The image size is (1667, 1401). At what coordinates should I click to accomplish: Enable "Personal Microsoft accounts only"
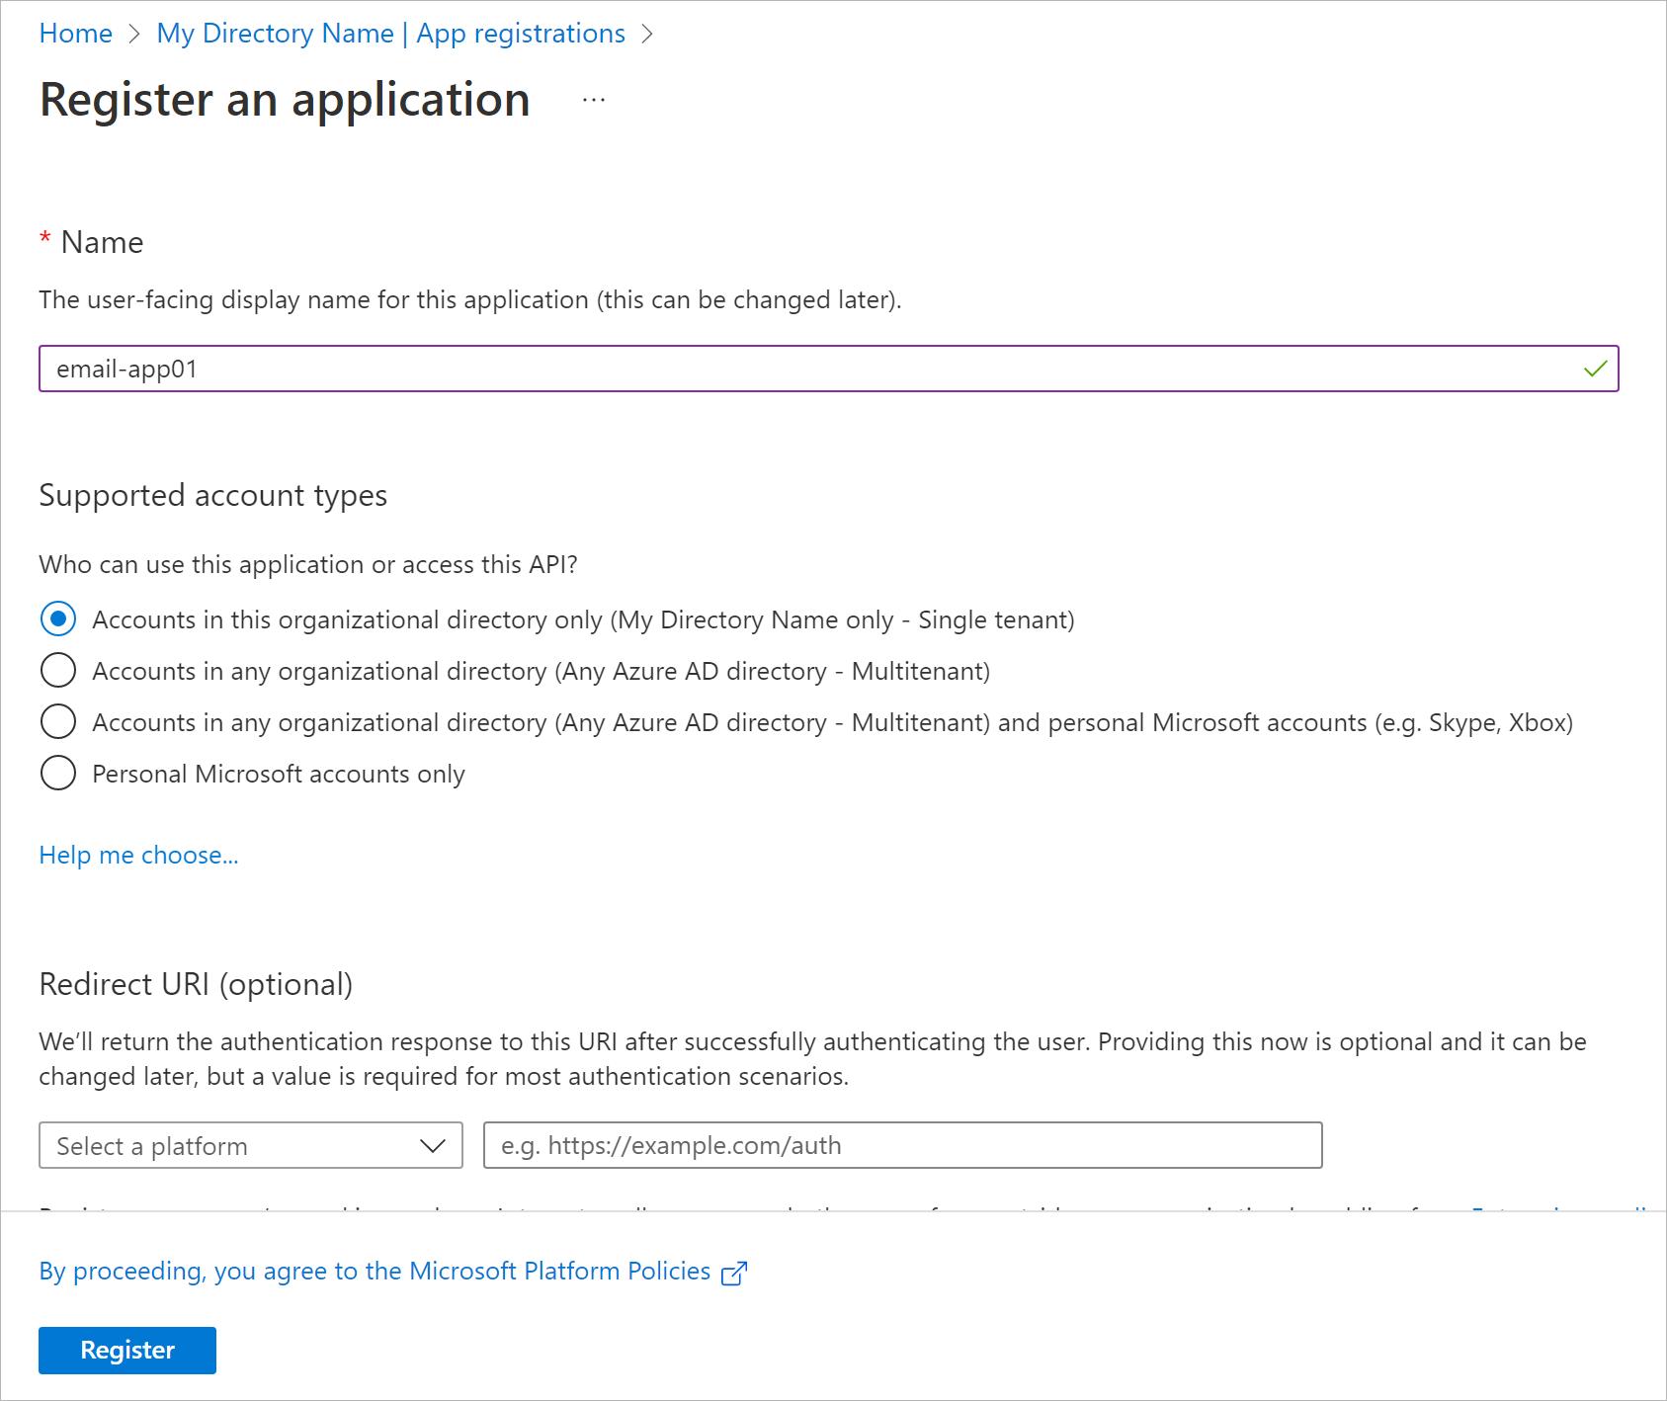(x=58, y=773)
